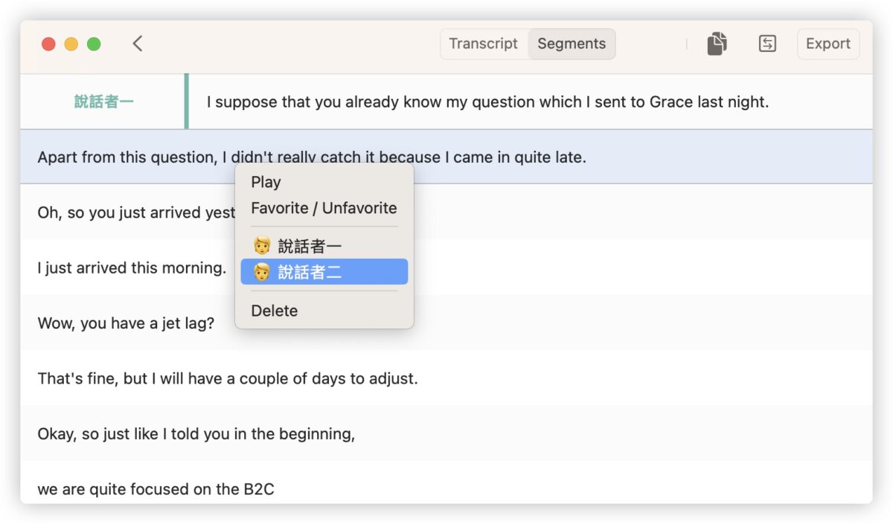The width and height of the screenshot is (893, 524).
Task: Select segment "Wow, you have a jet lag?"
Action: pyautogui.click(x=446, y=323)
